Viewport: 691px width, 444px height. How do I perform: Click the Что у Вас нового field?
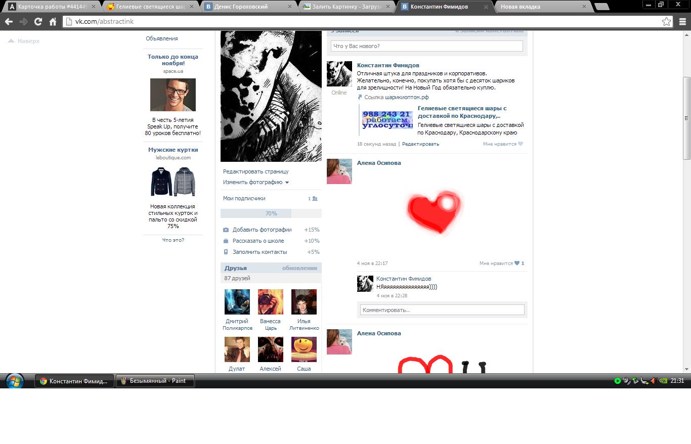[427, 46]
